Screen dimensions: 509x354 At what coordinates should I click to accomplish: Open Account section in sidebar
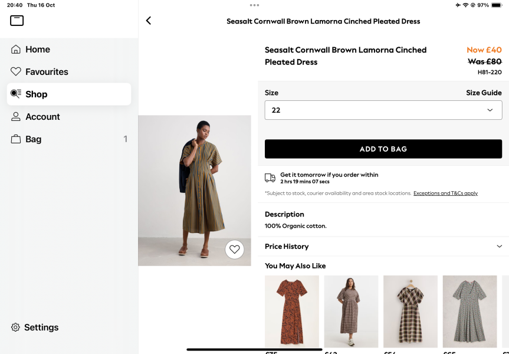(x=69, y=117)
